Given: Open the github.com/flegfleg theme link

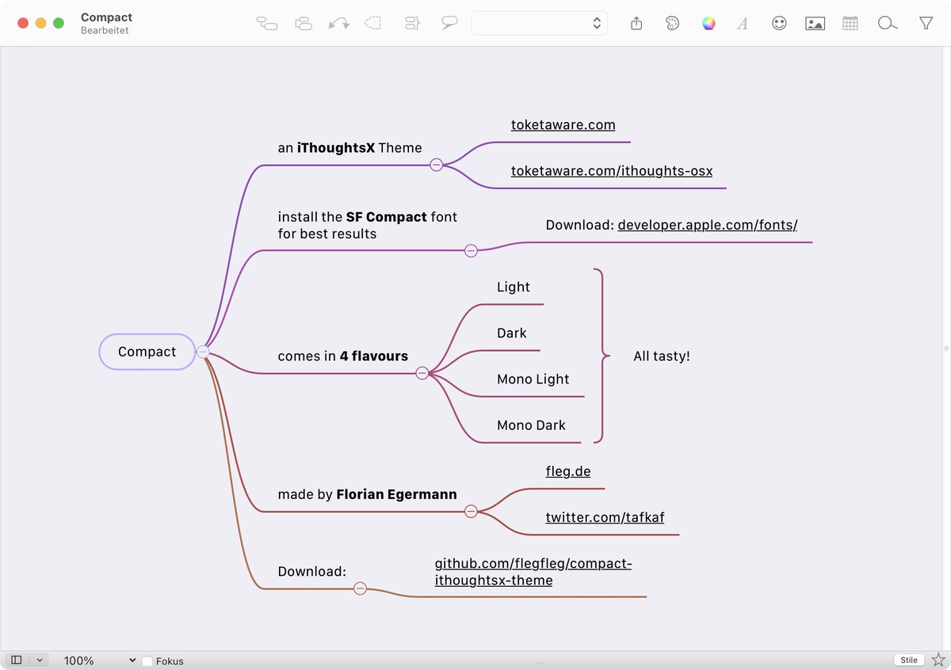Looking at the screenshot, I should click(x=533, y=572).
